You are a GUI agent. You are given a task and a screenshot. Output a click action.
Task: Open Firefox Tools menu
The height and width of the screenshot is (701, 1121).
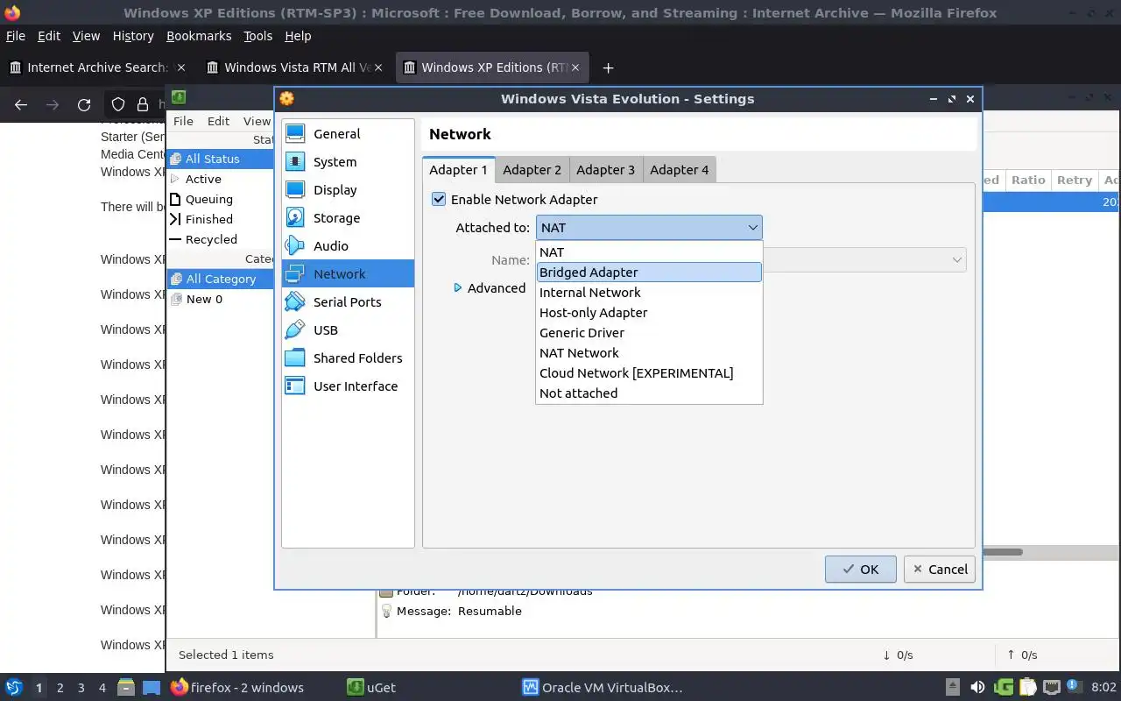click(258, 36)
